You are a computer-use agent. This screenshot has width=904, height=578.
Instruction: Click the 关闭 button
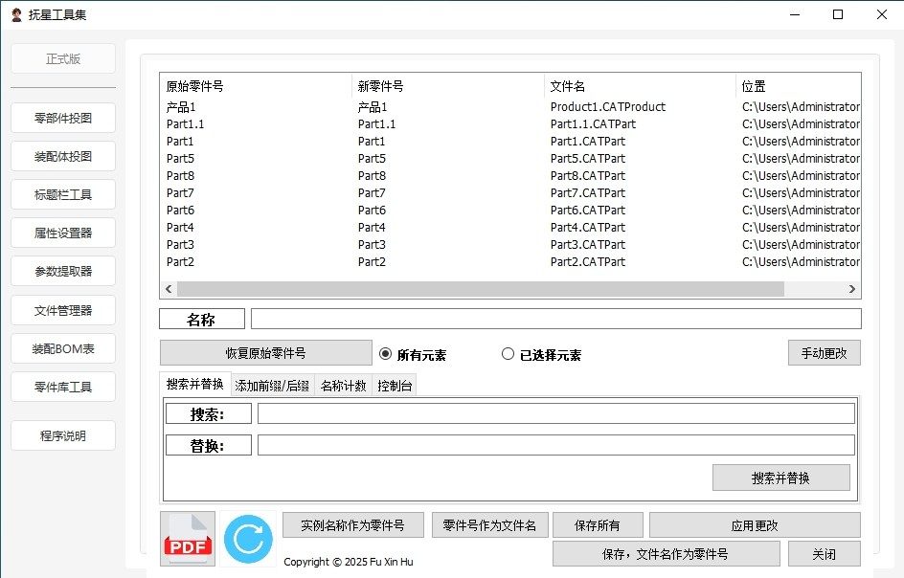click(x=824, y=554)
